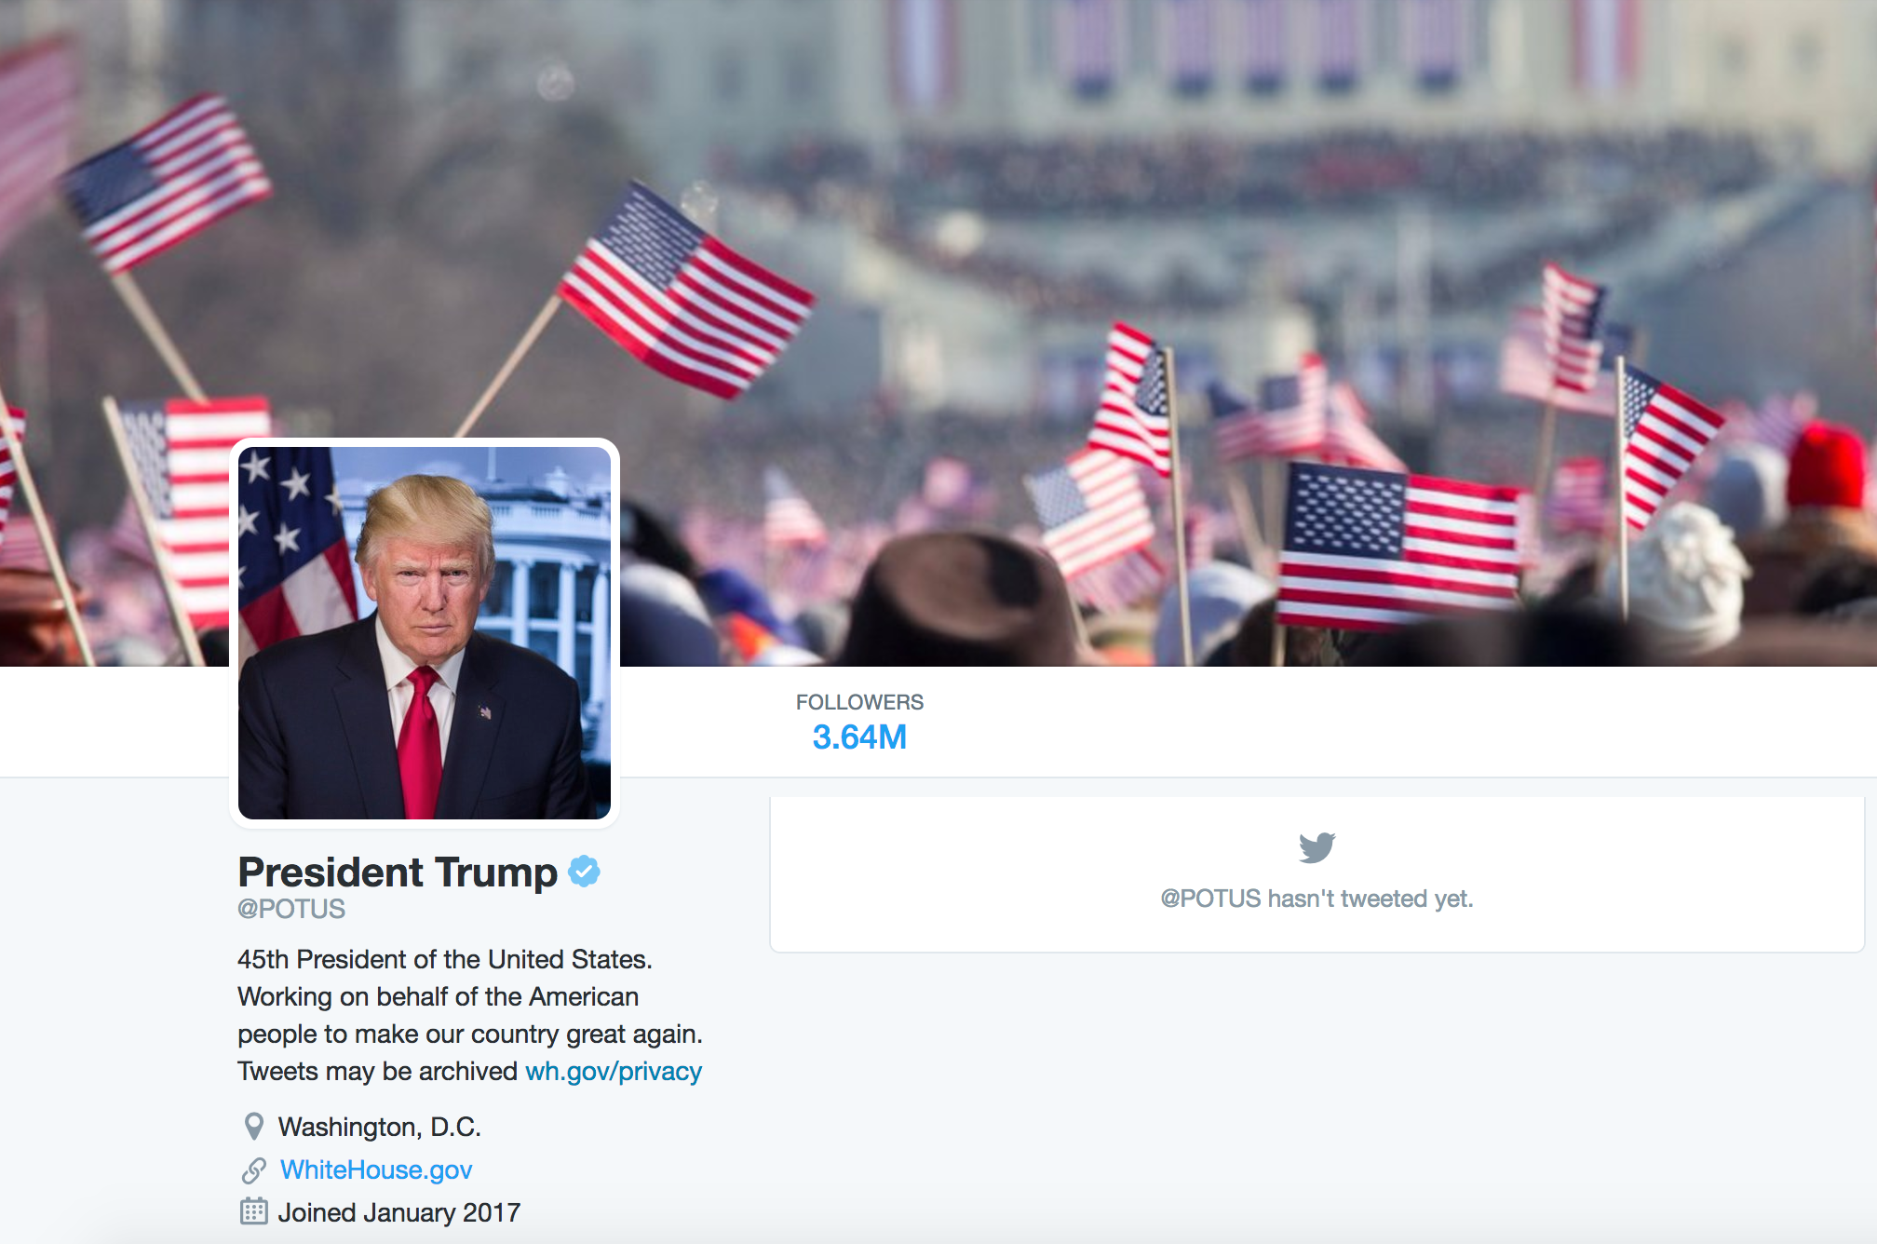The width and height of the screenshot is (1877, 1244).
Task: Click the Washington, D.C. location text
Action: click(x=380, y=1128)
